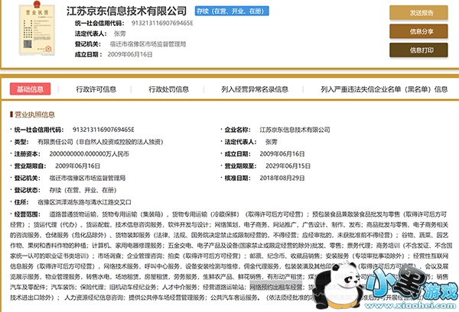Click the 登记状态 value 存续（在营、开业、在册）
The width and height of the screenshot is (459, 312).
click(x=83, y=190)
